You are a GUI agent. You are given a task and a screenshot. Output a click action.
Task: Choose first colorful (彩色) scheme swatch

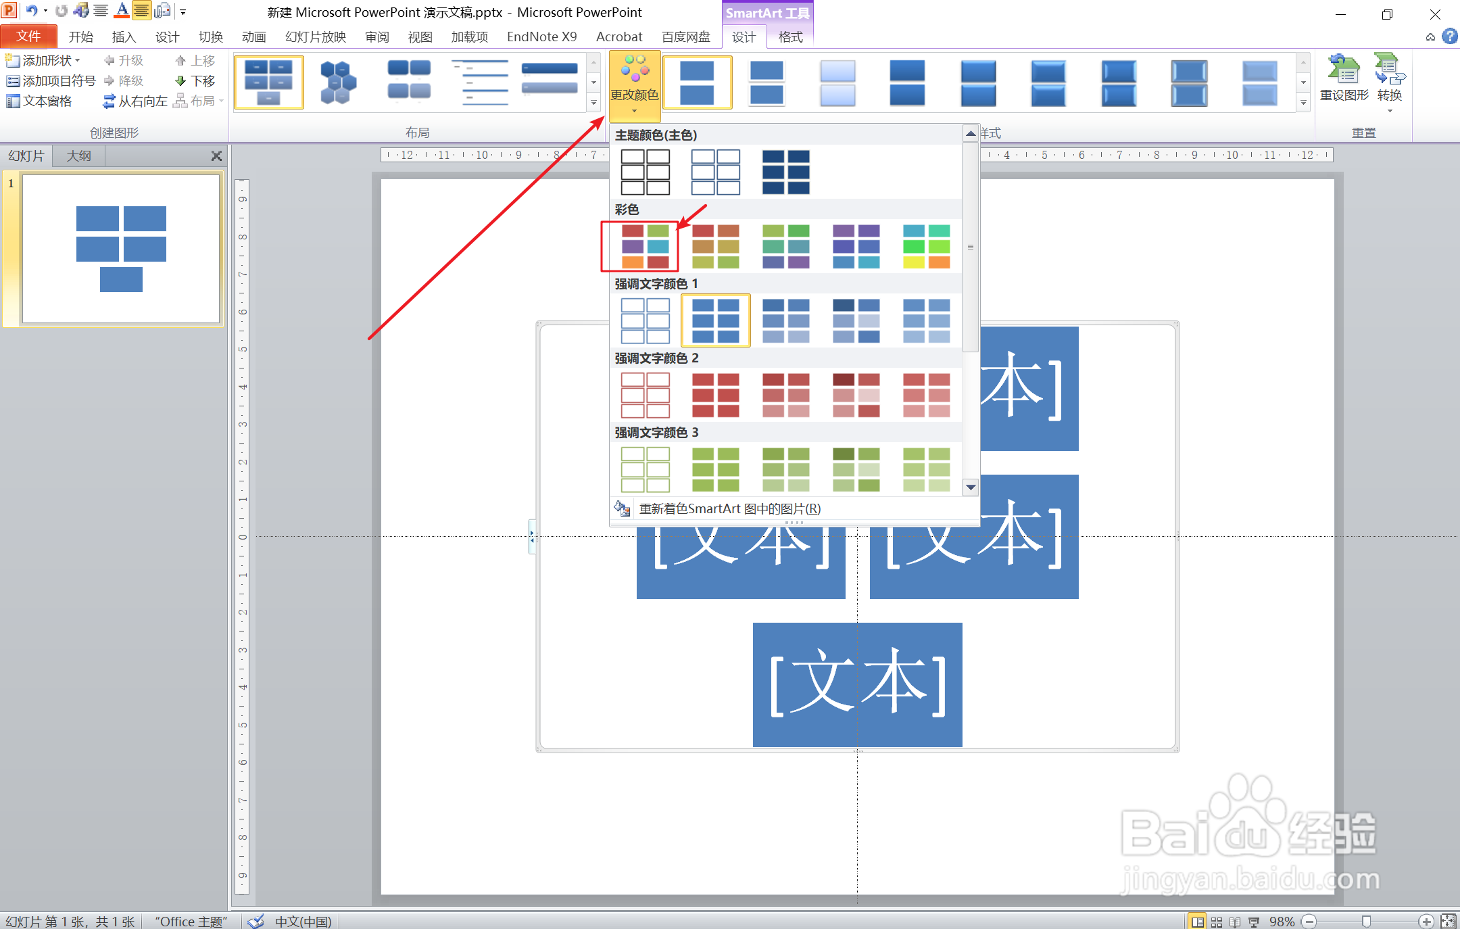[x=645, y=246]
